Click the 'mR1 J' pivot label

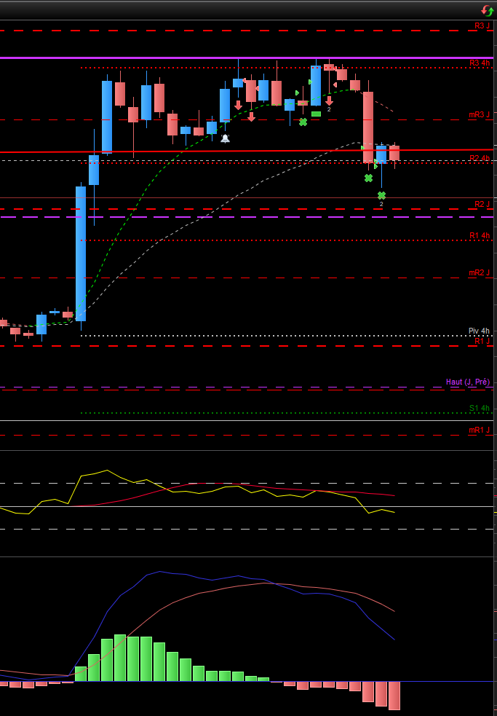(480, 430)
